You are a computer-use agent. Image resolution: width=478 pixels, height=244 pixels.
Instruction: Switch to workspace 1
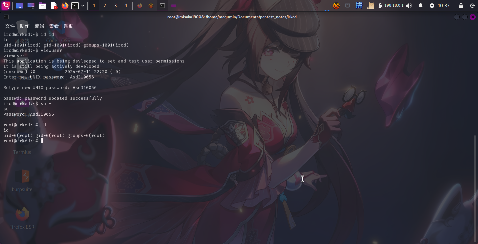click(x=94, y=6)
